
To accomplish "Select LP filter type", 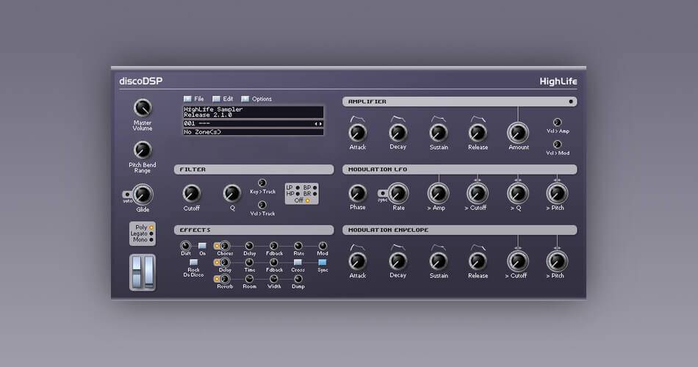I will point(298,188).
